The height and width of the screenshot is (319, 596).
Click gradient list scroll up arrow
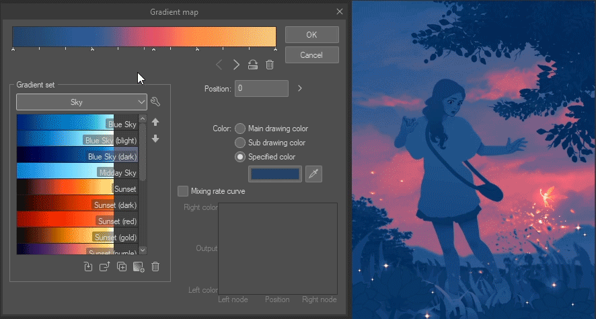pos(143,118)
